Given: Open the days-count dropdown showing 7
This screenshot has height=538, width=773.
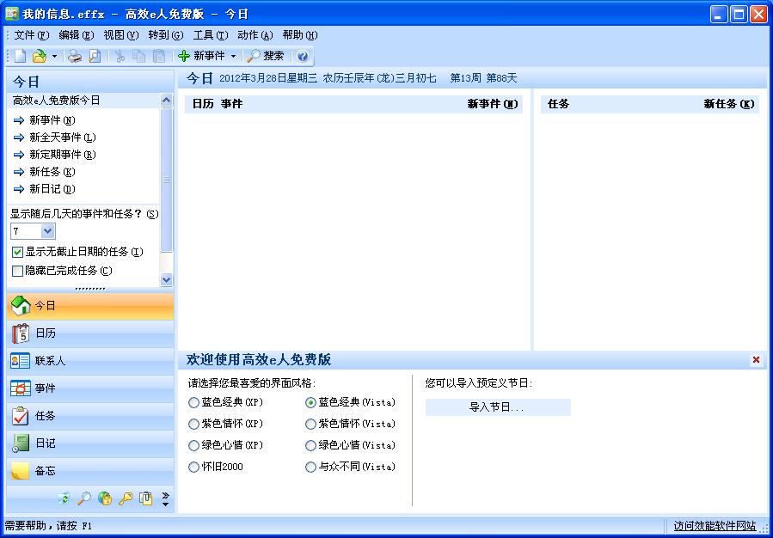Looking at the screenshot, I should (x=48, y=231).
